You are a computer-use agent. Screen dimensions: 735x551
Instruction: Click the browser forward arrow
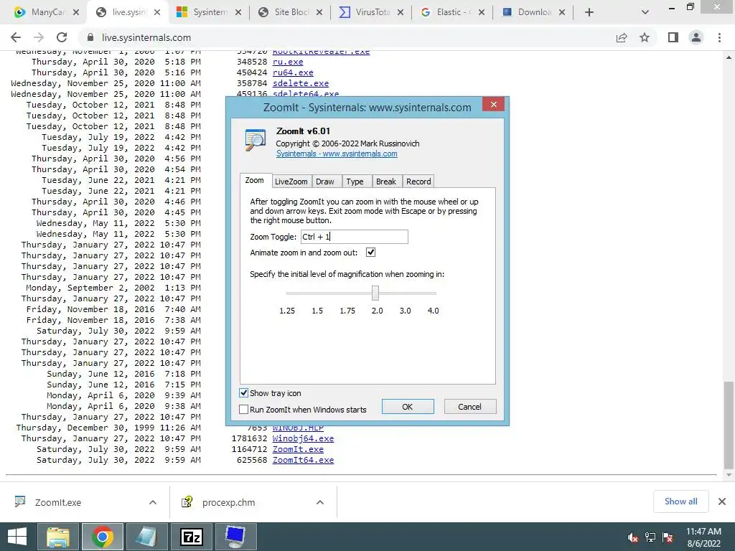click(x=39, y=37)
